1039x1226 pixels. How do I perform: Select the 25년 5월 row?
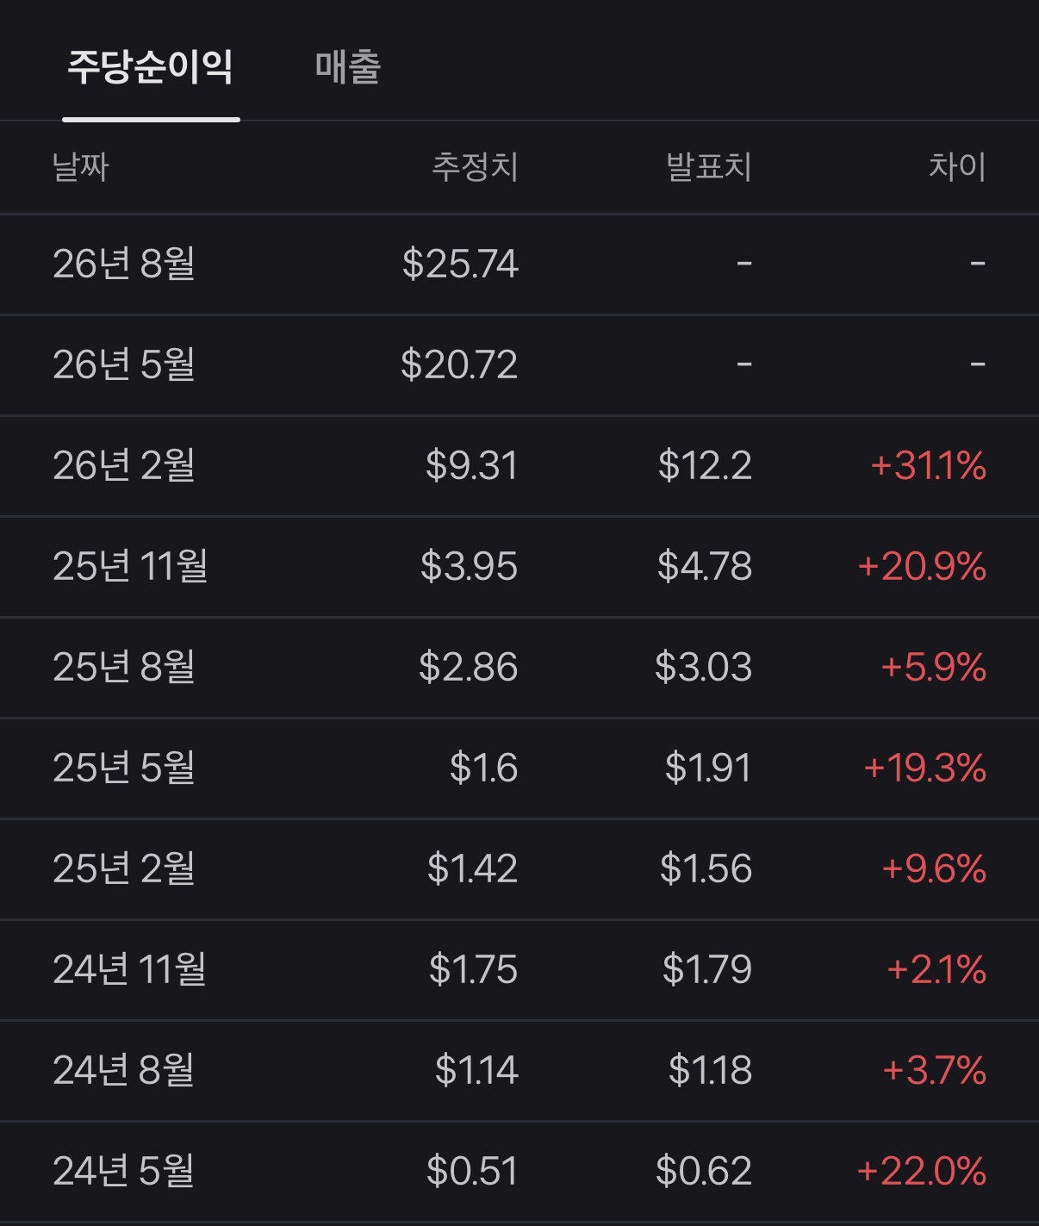click(x=519, y=768)
